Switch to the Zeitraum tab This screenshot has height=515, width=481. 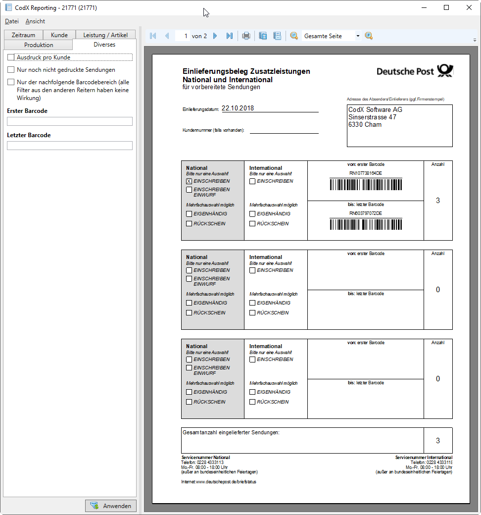tap(23, 35)
